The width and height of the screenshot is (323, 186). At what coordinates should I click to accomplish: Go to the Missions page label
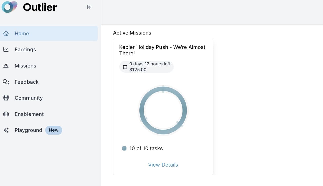pyautogui.click(x=25, y=66)
